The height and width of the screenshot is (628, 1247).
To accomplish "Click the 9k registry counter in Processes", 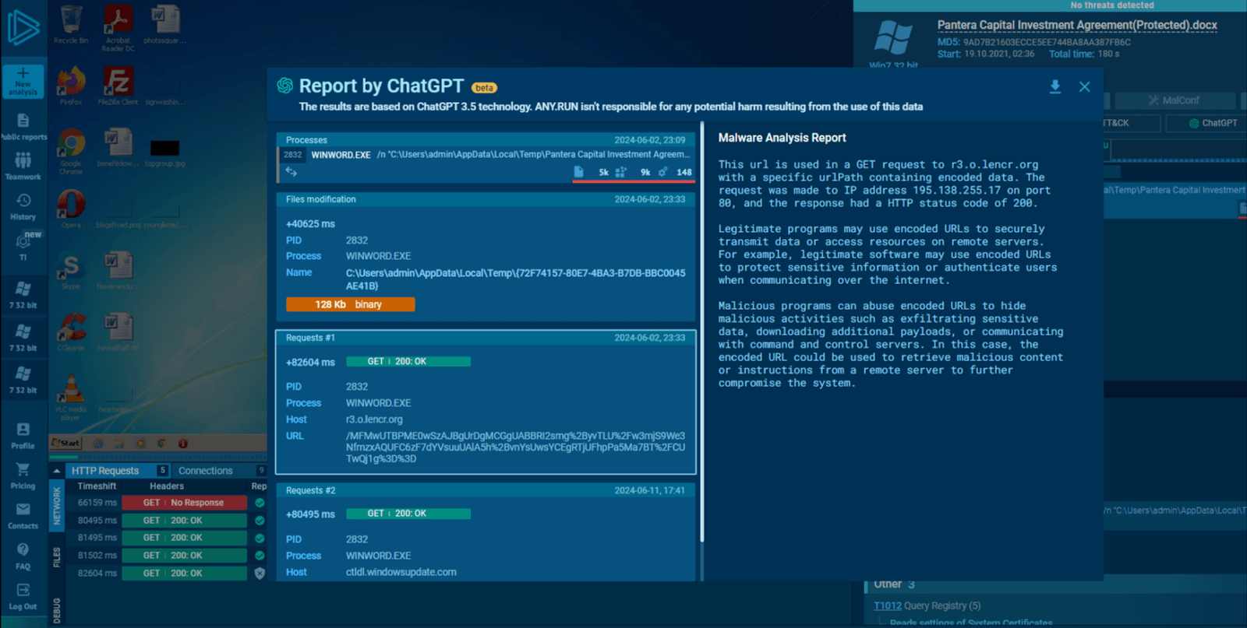I will [633, 172].
